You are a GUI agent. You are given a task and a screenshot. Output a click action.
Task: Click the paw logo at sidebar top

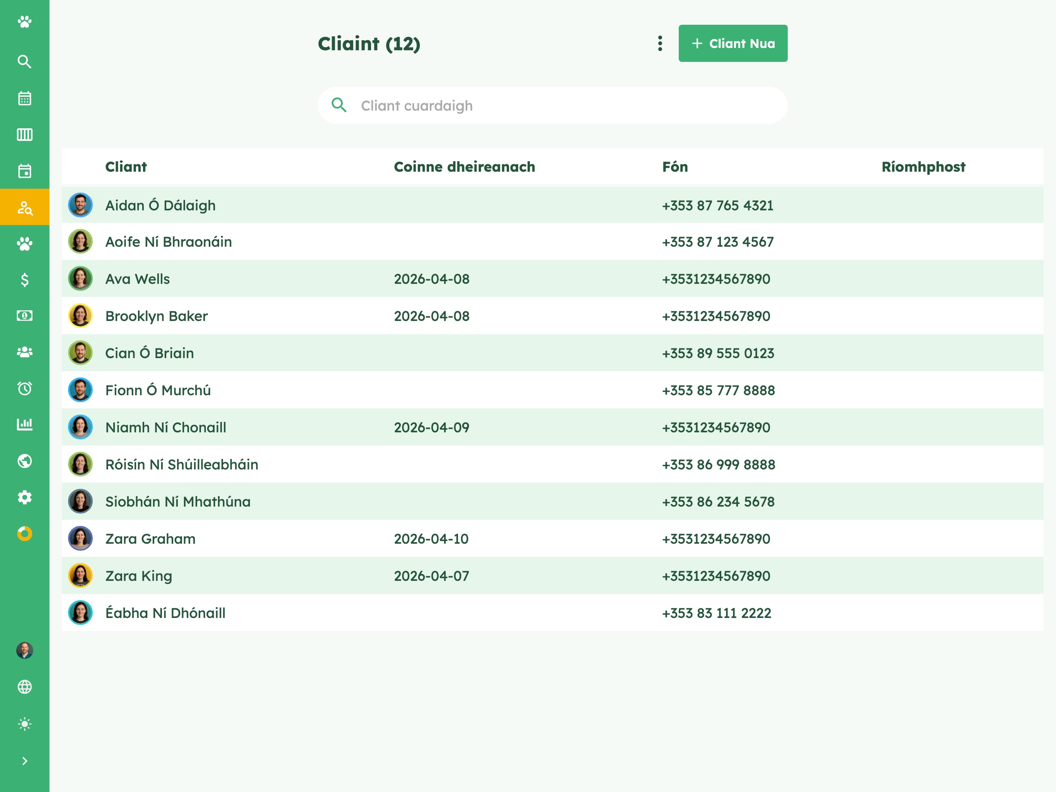pyautogui.click(x=24, y=22)
